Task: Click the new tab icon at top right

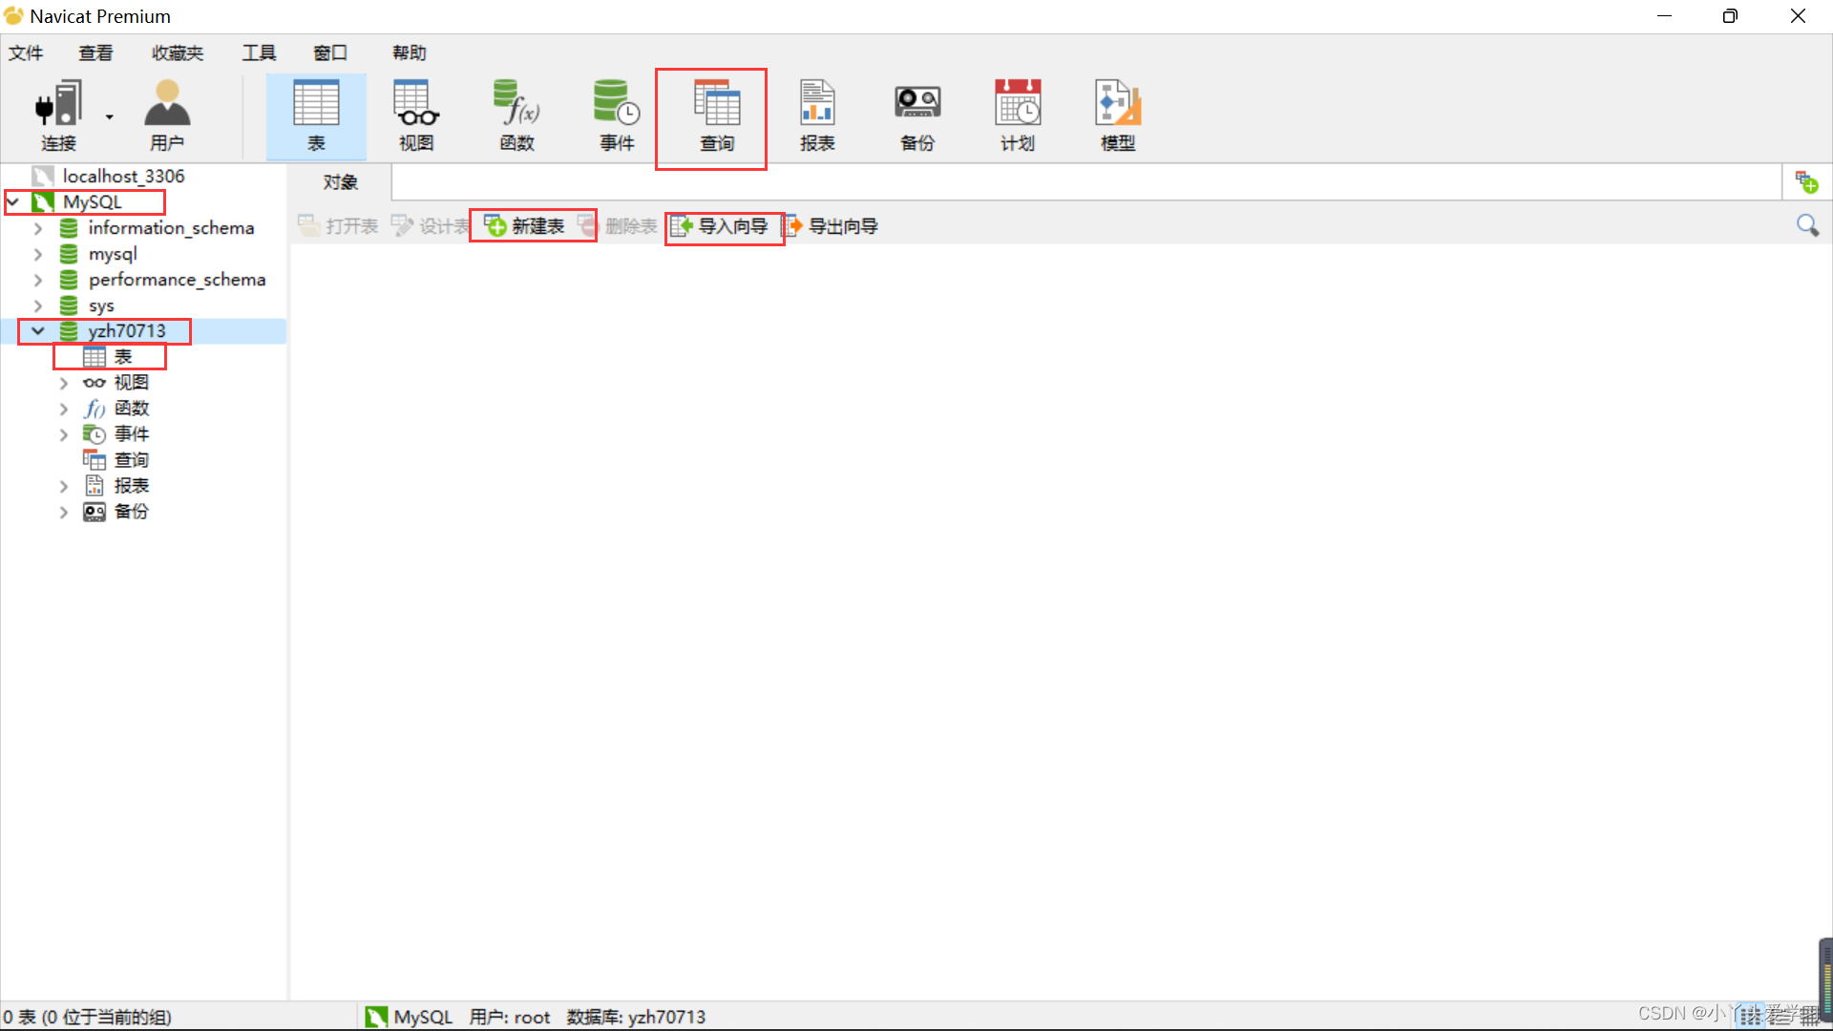Action: (1807, 181)
